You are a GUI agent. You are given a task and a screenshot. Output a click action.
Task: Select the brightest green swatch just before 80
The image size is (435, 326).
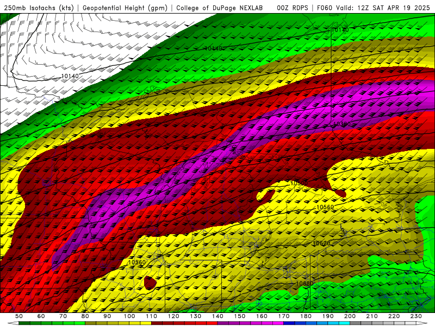click(79, 323)
